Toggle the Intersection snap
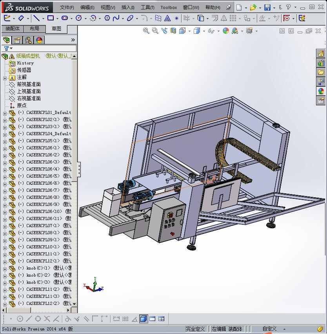The width and height of the screenshot is (327, 334). pos(47,319)
